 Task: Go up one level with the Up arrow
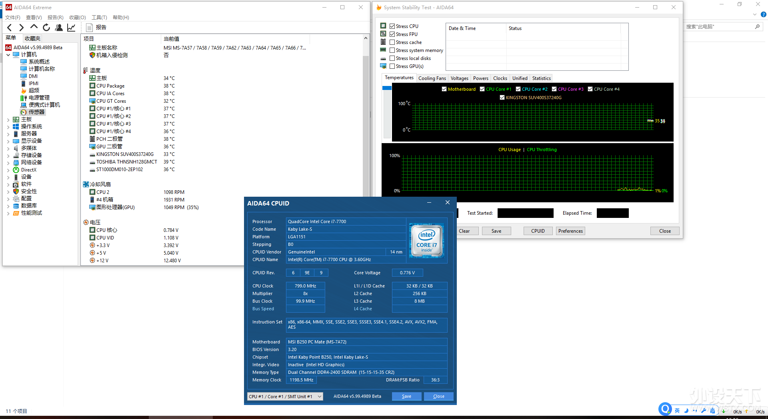(x=34, y=27)
